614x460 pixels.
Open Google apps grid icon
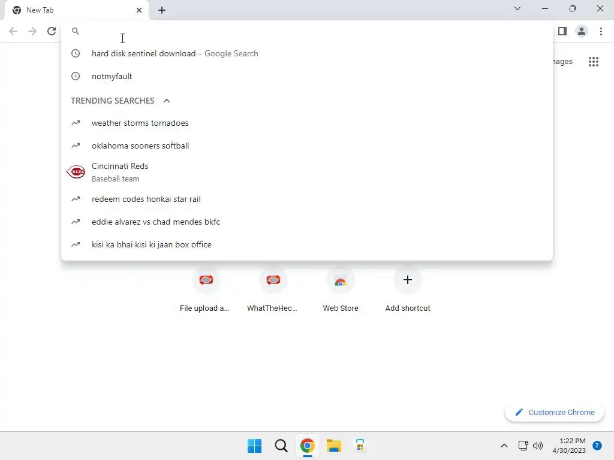pos(594,62)
